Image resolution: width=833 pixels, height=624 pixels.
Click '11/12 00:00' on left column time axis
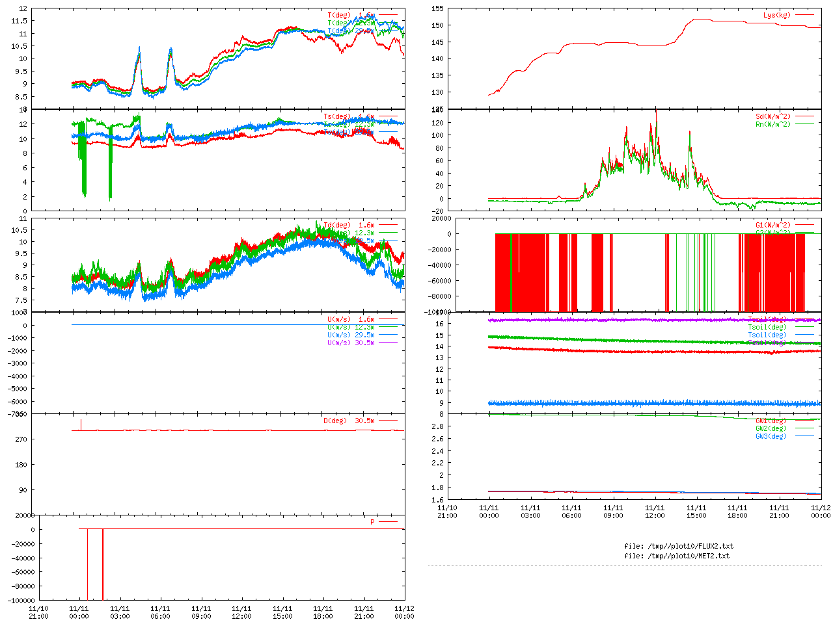pyautogui.click(x=404, y=612)
